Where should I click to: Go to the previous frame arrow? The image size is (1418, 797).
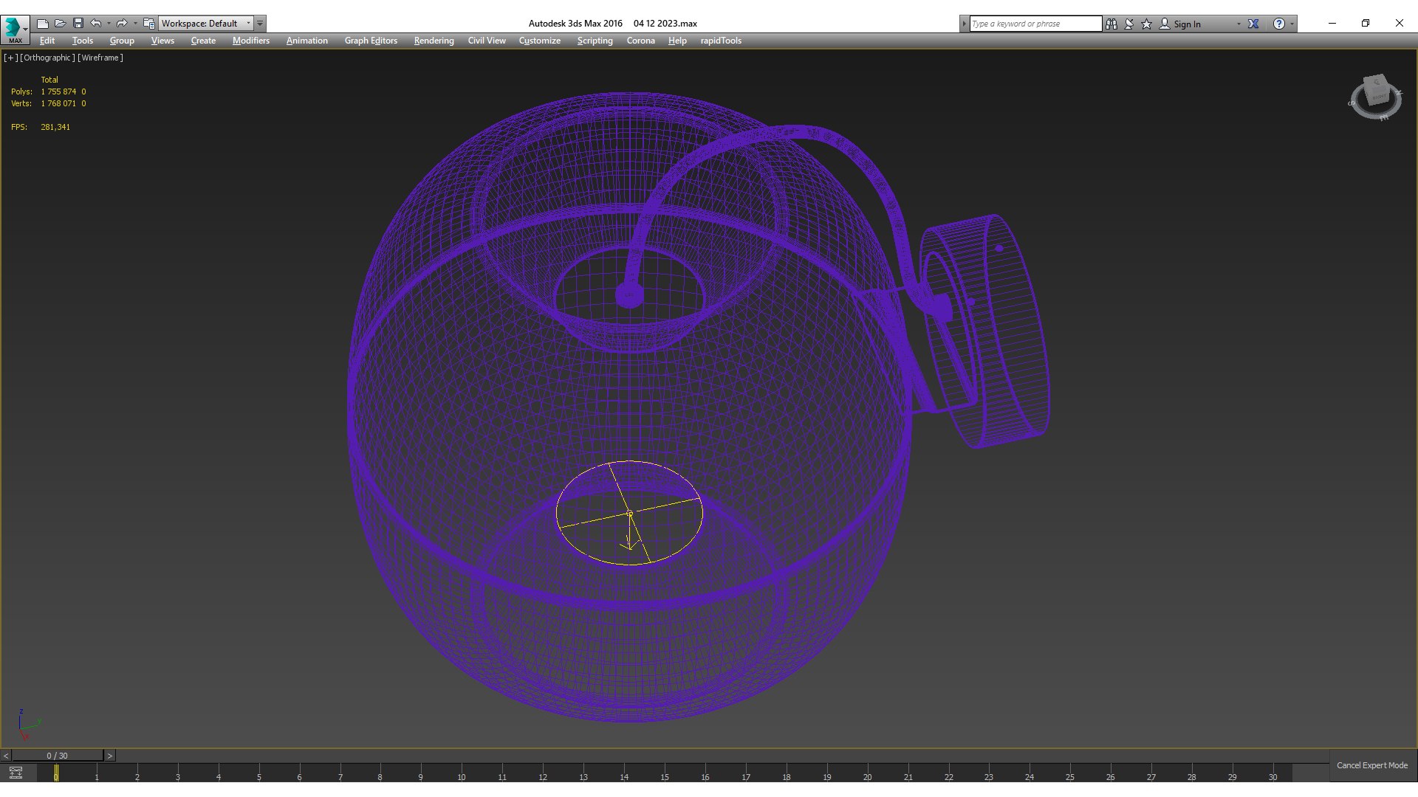click(x=6, y=756)
